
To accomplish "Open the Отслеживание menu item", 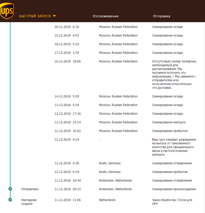I will click(106, 16).
